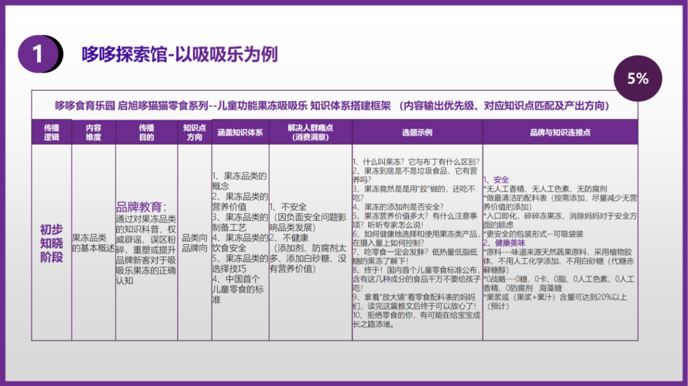Click topic 7 starting "吃零食一定会发胖"
Viewport: 688px width, 386px height.
[415, 256]
